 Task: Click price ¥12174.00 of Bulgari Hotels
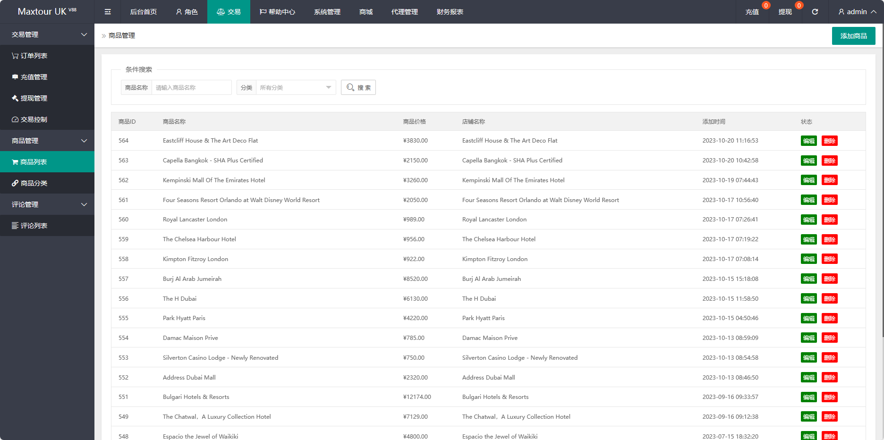point(417,397)
